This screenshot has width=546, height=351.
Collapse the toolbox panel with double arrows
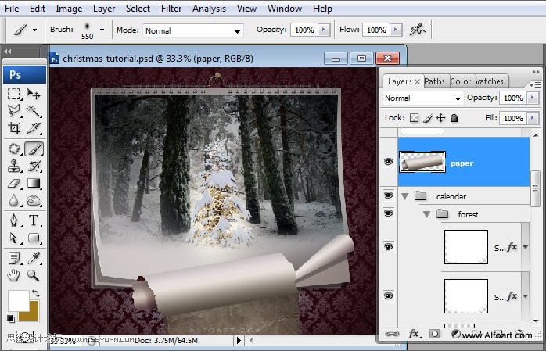coord(8,52)
